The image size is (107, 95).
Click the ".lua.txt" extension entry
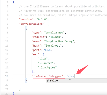[x=46, y=63]
